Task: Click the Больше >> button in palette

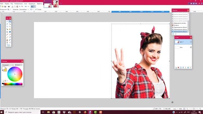Action: tap(18, 65)
